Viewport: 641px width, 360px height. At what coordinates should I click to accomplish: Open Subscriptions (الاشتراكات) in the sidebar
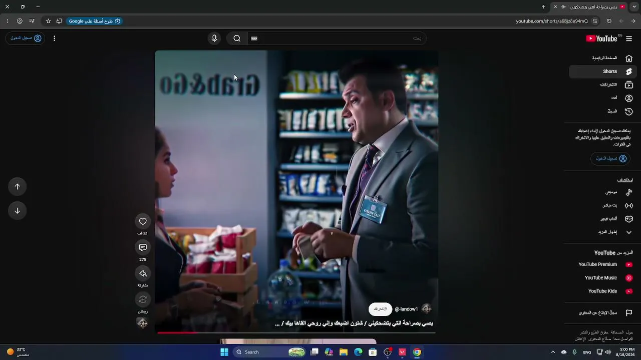click(x=602, y=85)
